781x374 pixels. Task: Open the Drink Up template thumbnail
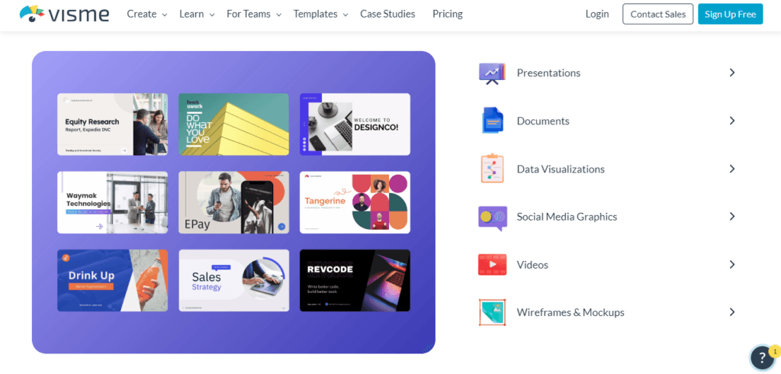pyautogui.click(x=113, y=281)
